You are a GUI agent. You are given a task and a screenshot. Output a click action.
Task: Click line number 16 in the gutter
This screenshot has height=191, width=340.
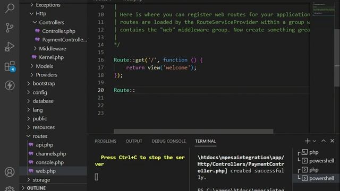coord(100,60)
